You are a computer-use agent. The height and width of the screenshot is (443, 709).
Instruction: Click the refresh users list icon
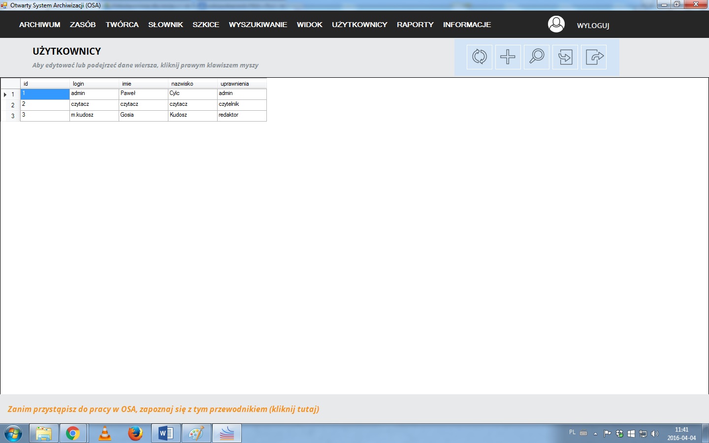point(480,57)
